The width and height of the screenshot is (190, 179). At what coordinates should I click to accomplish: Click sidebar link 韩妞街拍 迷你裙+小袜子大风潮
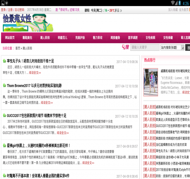click(172, 157)
